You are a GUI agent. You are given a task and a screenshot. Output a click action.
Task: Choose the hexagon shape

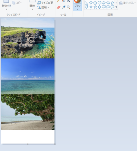click(x=99, y=3)
